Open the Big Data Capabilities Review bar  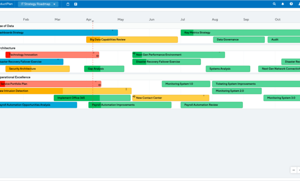click(132, 40)
